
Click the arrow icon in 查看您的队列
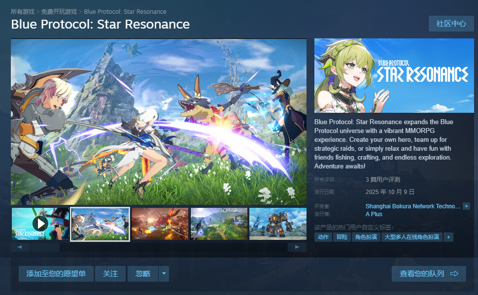coord(454,274)
